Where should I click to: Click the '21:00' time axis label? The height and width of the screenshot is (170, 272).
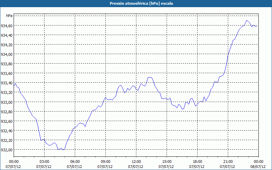click(228, 162)
